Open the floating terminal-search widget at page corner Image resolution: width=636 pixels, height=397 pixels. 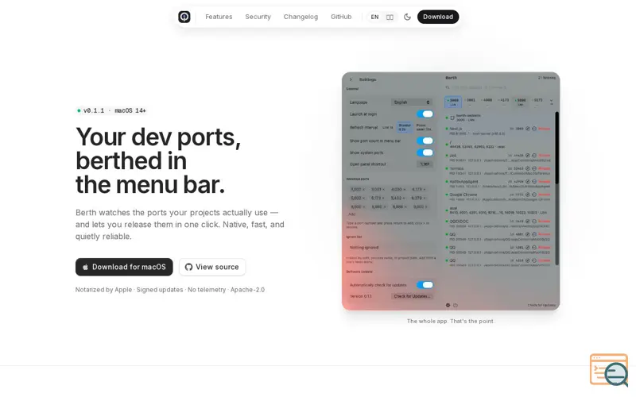point(610,370)
